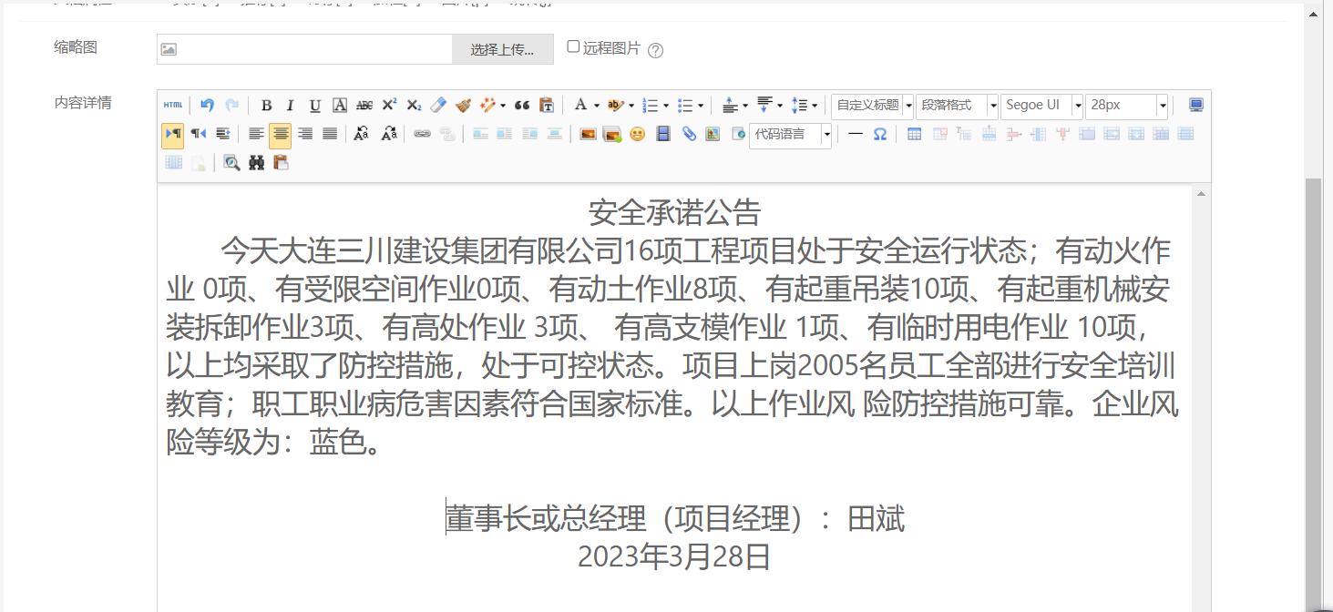Image resolution: width=1333 pixels, height=612 pixels.
Task: Open the 段落格式 paragraph format dropdown
Action: [x=957, y=106]
